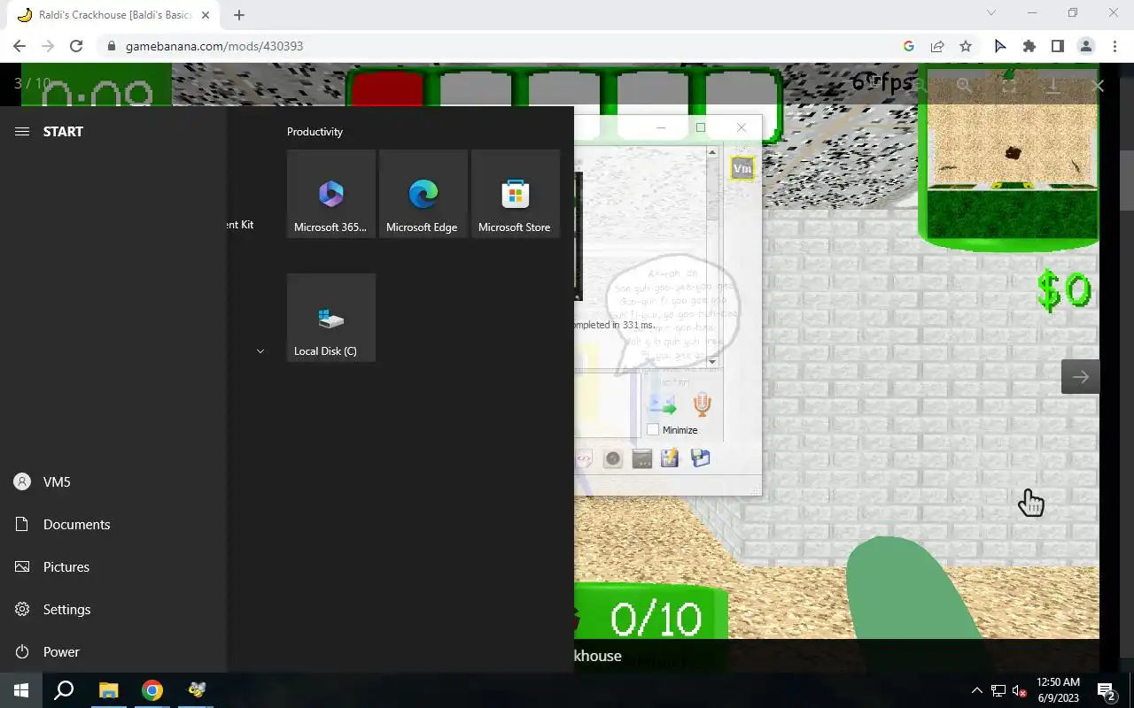This screenshot has height=708, width=1134.
Task: Open File Explorer from the taskbar
Action: click(108, 690)
